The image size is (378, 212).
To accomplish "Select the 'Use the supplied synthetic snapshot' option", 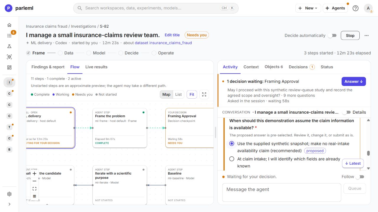I will tap(232, 144).
